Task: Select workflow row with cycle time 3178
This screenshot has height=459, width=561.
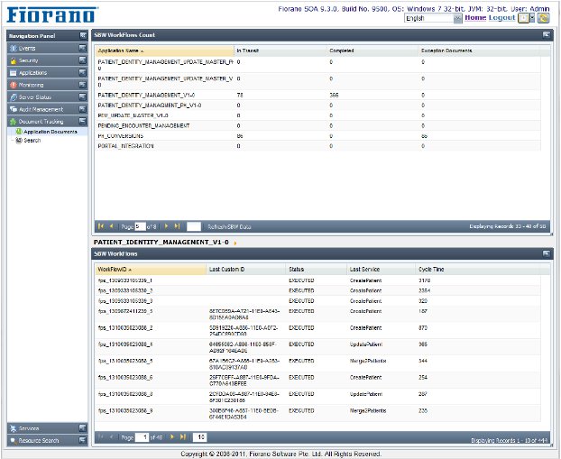Action: click(x=318, y=280)
